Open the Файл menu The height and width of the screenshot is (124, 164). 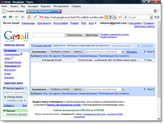coord(4,6)
